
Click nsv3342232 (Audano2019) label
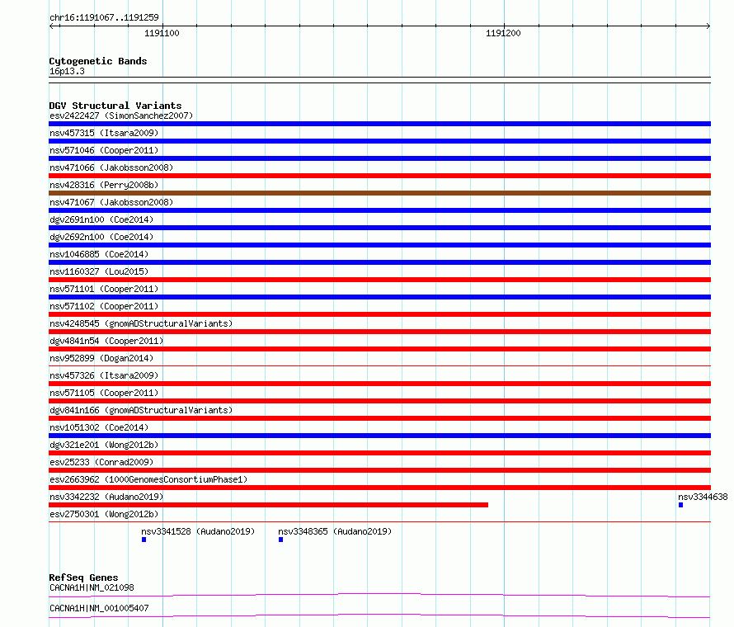(106, 497)
